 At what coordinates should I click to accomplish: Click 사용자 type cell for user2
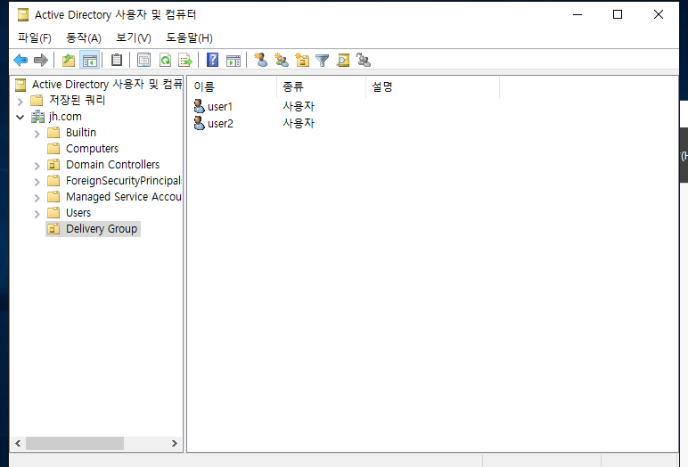coord(299,123)
